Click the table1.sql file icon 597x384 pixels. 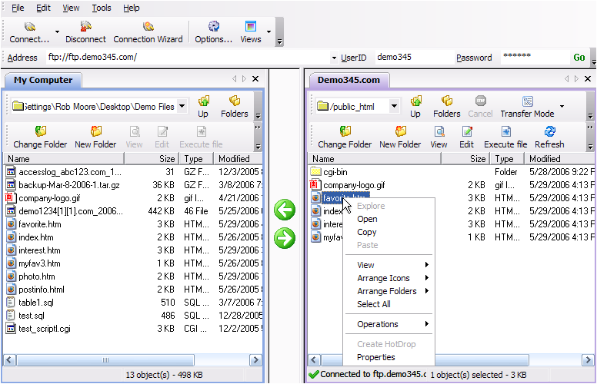tap(11, 303)
